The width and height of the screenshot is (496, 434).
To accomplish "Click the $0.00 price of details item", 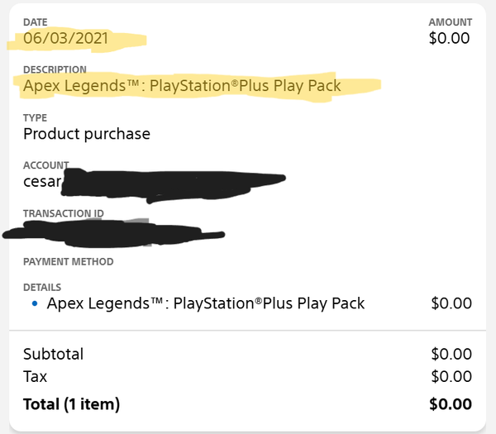I will 451,303.
